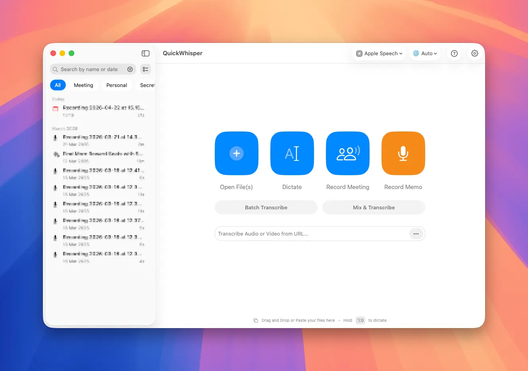
Task: Start dictation with the Dictate tile
Action: click(292, 153)
